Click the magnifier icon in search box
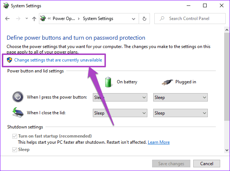 pos(162,19)
